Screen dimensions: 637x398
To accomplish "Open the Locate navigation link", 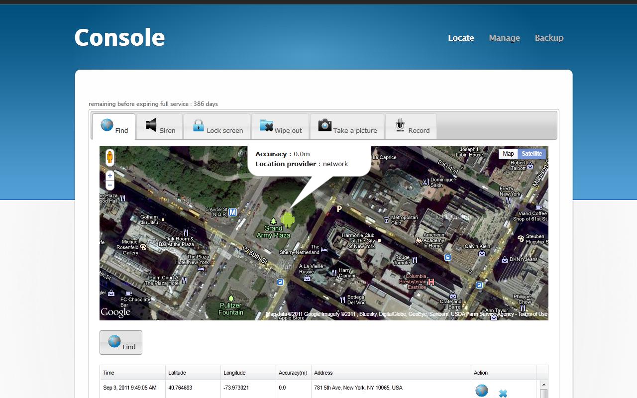I will coord(461,38).
